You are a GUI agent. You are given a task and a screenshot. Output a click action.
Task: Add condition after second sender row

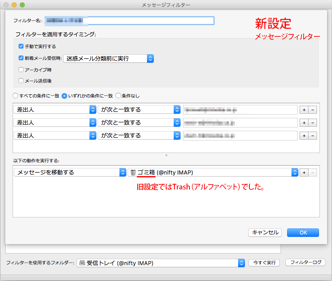[x=304, y=123]
